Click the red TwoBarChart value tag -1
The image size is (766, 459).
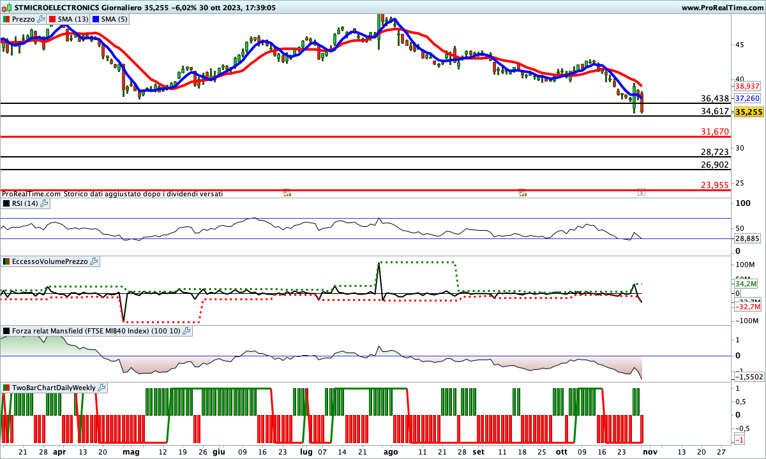pos(740,441)
